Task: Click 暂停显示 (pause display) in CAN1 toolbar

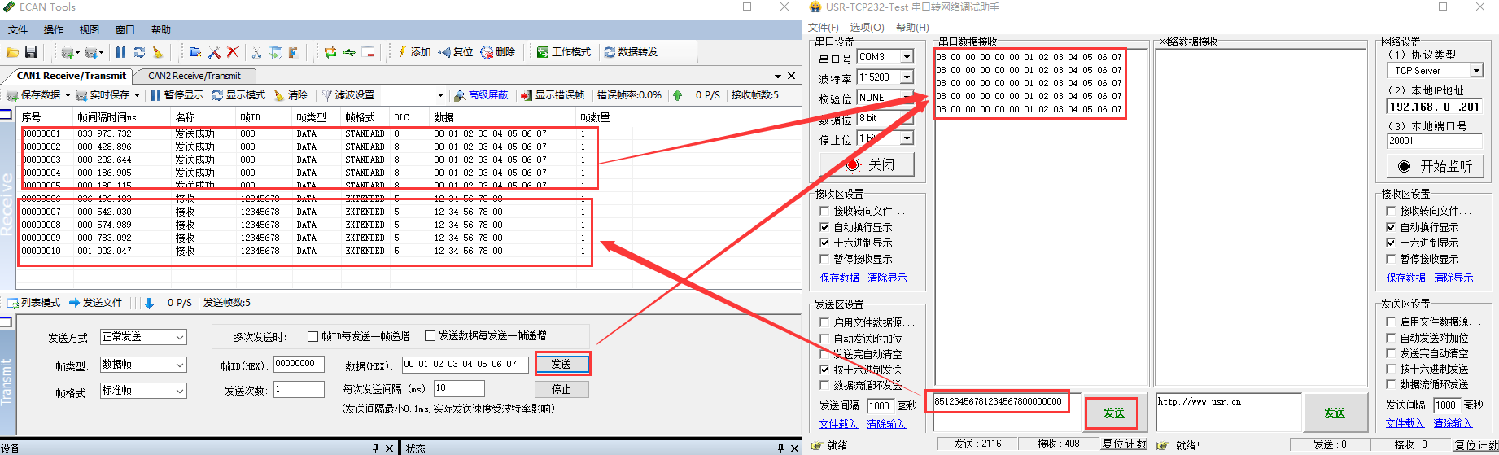Action: [x=177, y=95]
